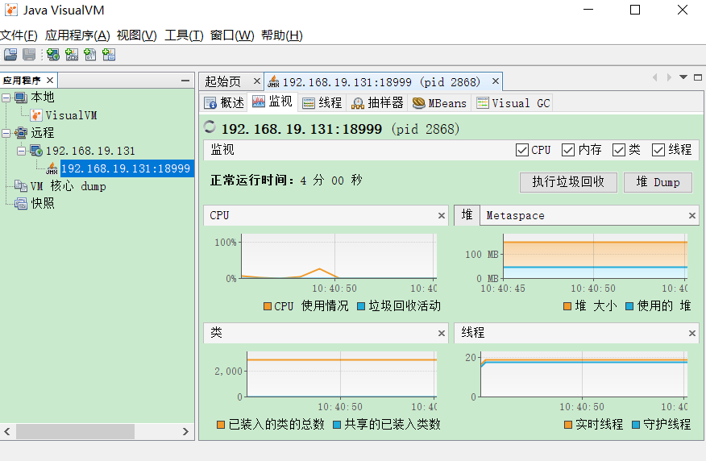
Task: Switch to the MBeans tab
Action: point(440,102)
